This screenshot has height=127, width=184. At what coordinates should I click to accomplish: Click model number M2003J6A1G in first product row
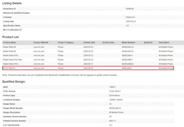click(x=128, y=47)
